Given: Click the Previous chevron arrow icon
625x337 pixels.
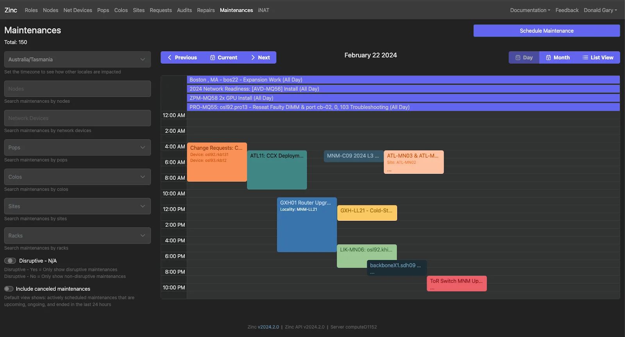Looking at the screenshot, I should coord(170,57).
